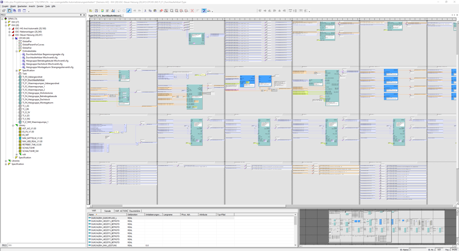Open the Task node icon in the tree
459x251 pixels.
20,73
